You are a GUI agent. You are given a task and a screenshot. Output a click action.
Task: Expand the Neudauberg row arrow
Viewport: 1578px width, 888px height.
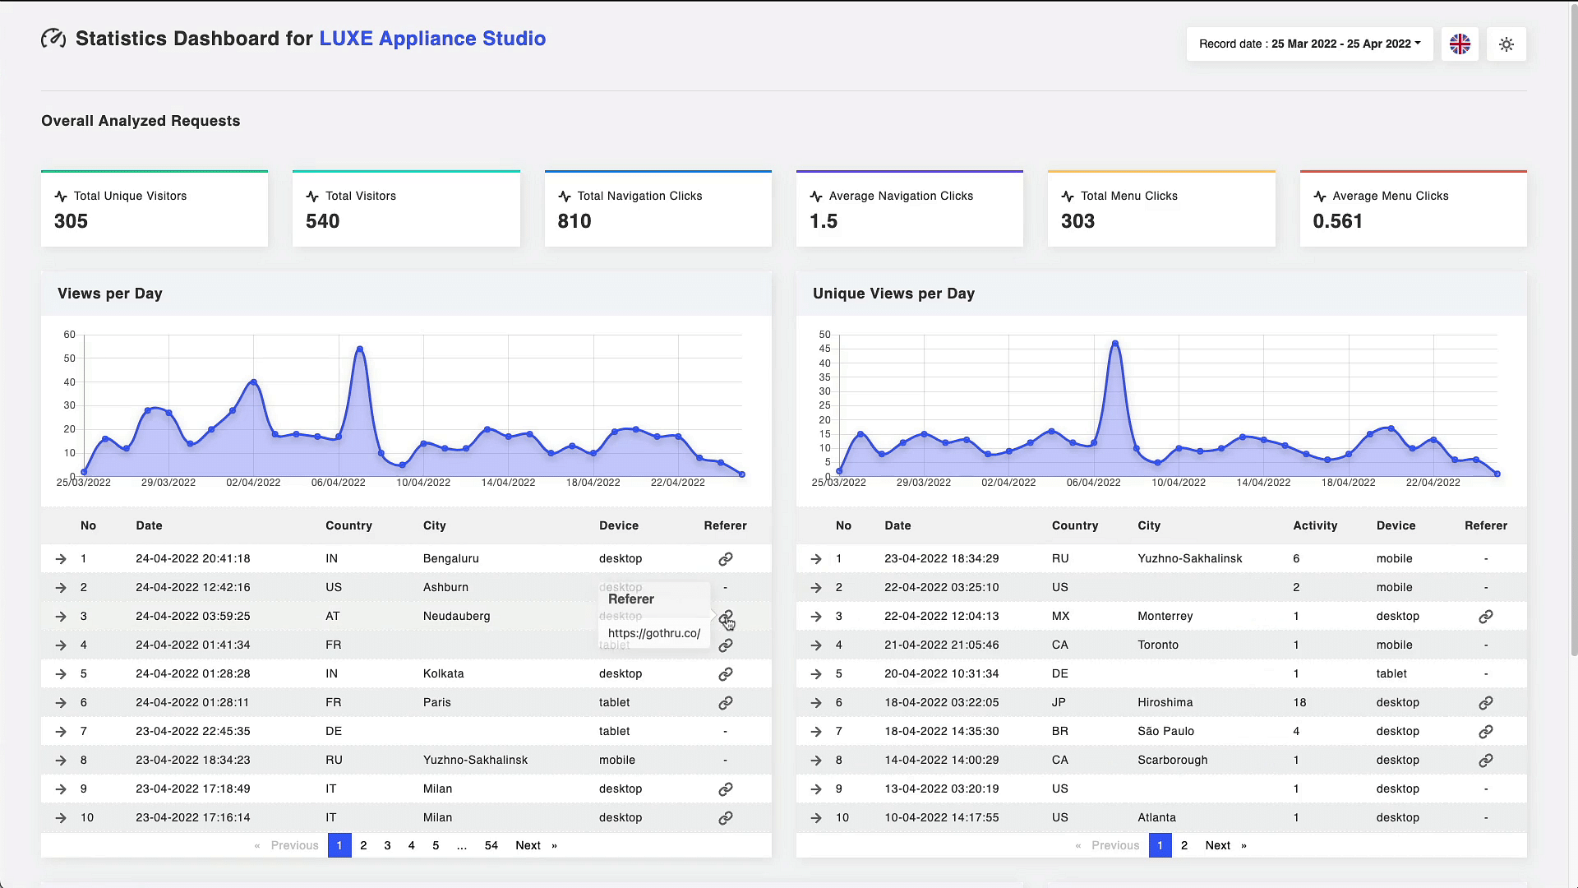[61, 617]
